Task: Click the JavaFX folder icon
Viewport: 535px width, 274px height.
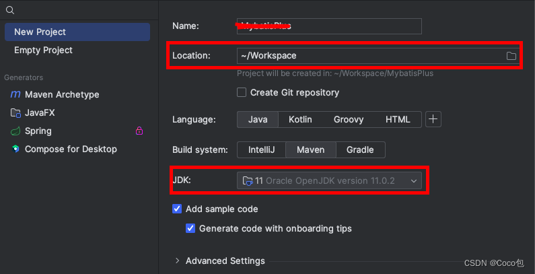Action: pos(15,113)
